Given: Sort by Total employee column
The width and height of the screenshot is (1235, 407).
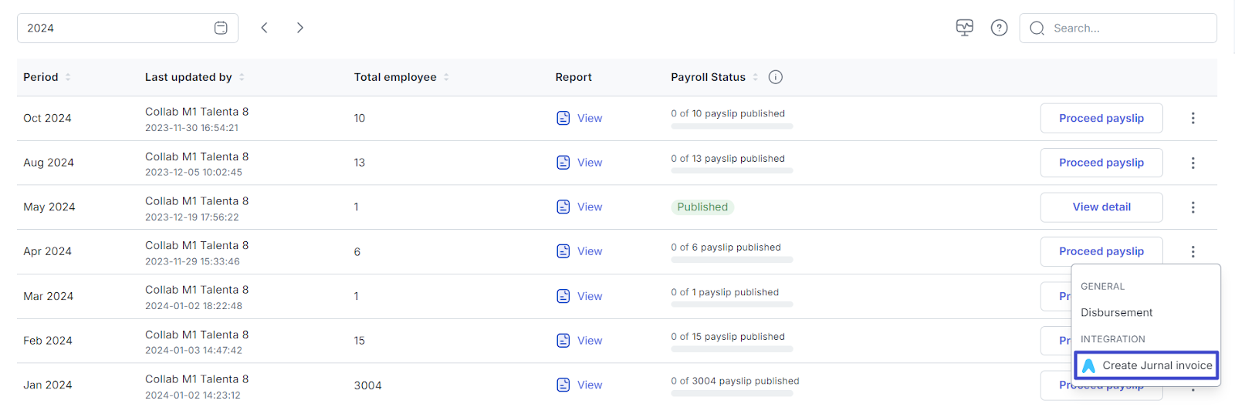Looking at the screenshot, I should coord(446,77).
